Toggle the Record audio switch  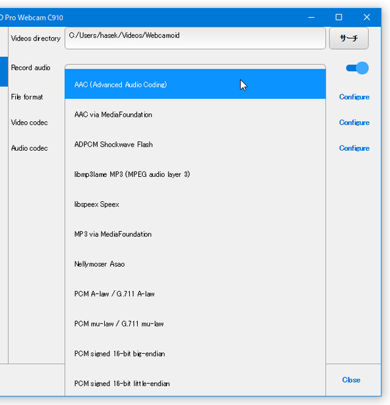[357, 68]
